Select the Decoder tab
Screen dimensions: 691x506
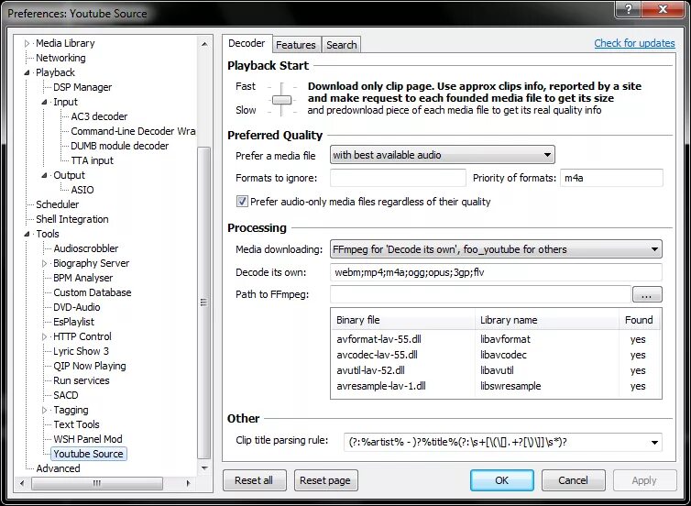(247, 43)
